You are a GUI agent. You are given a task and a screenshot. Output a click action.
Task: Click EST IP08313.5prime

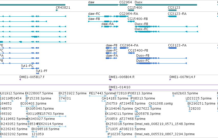pos(132,101)
